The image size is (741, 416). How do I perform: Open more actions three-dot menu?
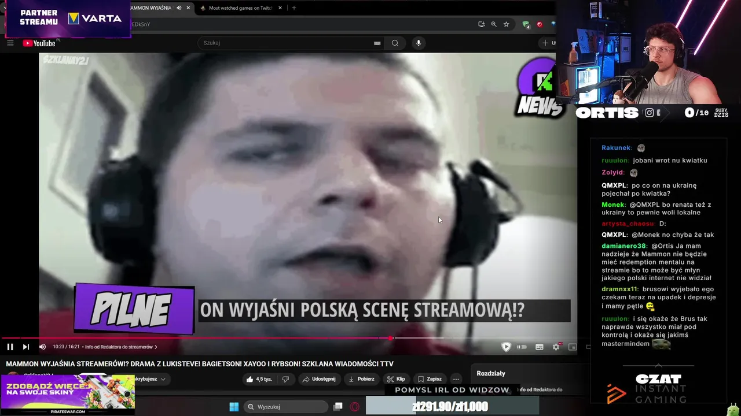coord(456,379)
